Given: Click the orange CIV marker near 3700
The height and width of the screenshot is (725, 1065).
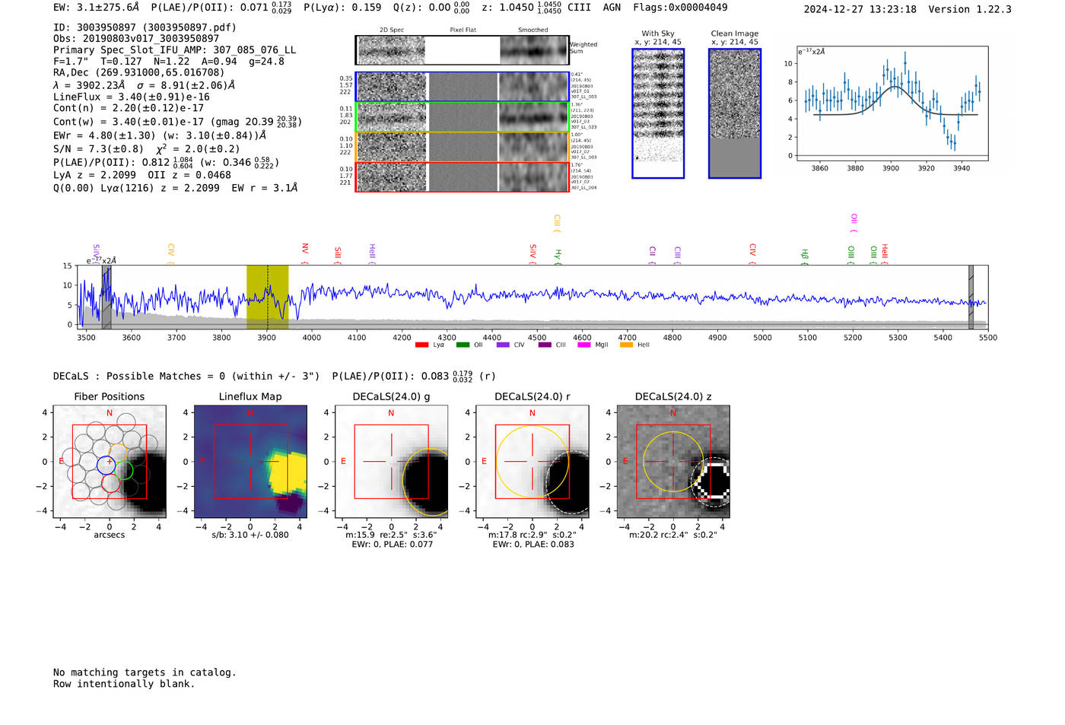Looking at the screenshot, I should (170, 253).
